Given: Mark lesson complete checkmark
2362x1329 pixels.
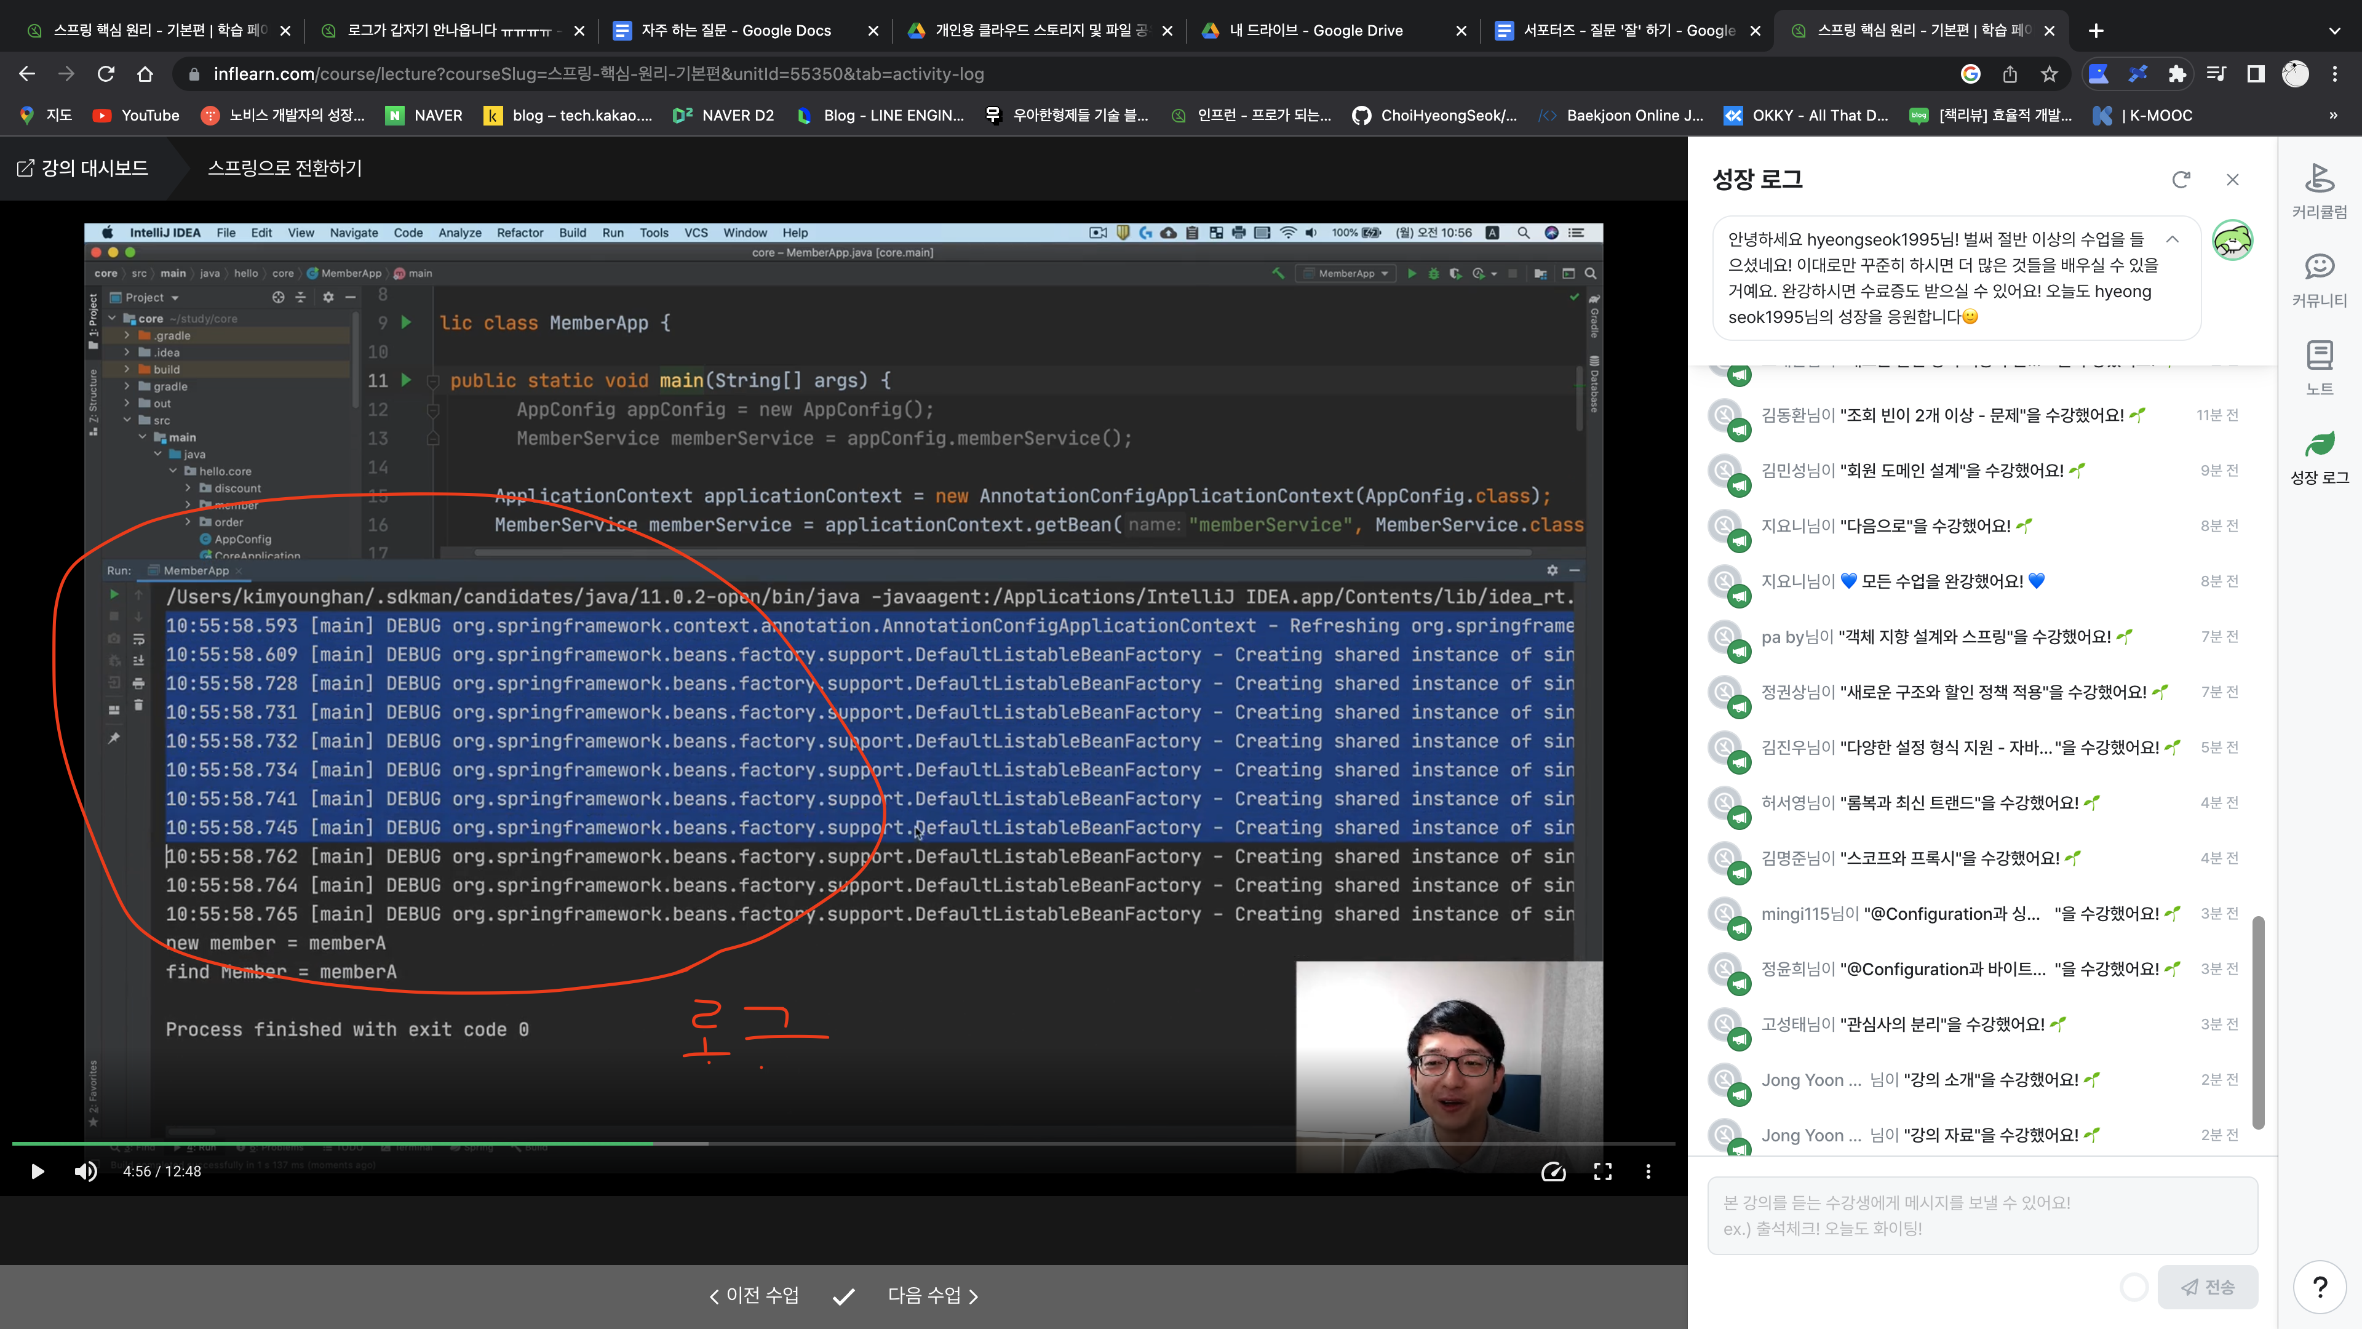Looking at the screenshot, I should [843, 1296].
